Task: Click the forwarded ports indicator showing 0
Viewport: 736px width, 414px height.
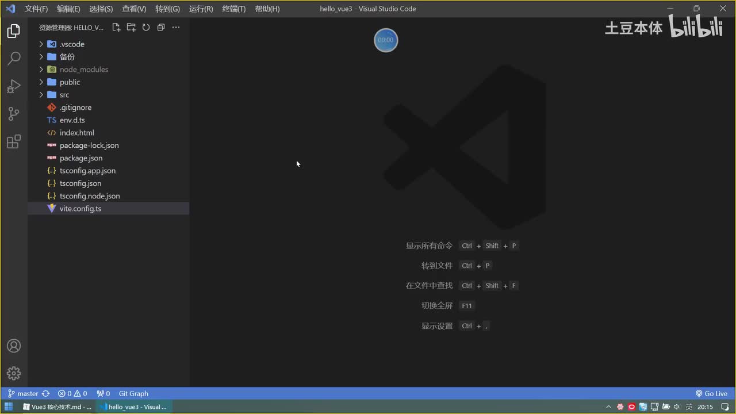Action: tap(103, 394)
